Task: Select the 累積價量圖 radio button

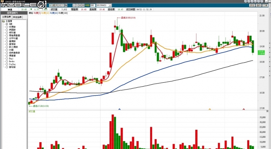Action: coord(7,35)
